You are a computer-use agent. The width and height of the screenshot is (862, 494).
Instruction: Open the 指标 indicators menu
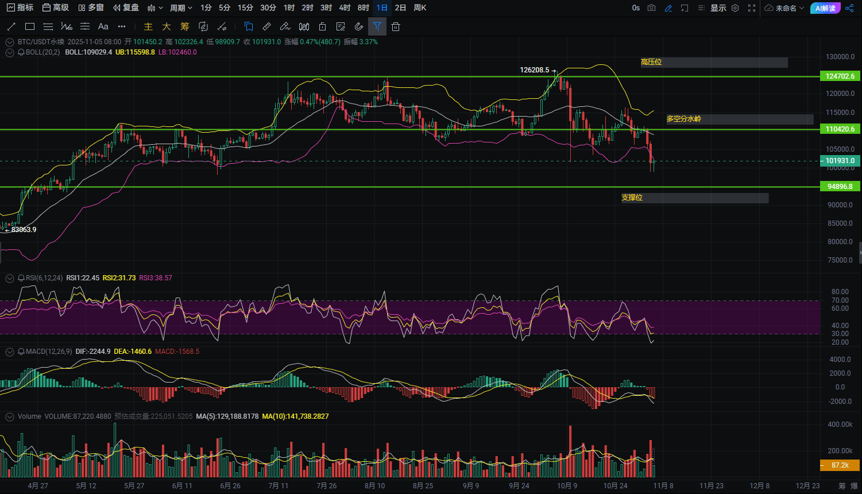point(20,8)
